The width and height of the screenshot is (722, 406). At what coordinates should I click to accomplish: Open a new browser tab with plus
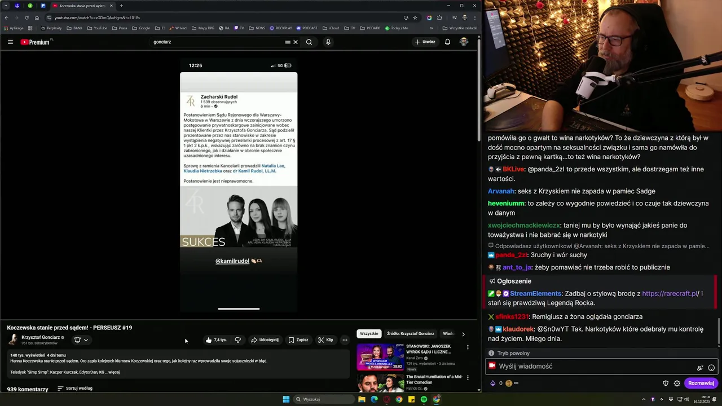121,6
